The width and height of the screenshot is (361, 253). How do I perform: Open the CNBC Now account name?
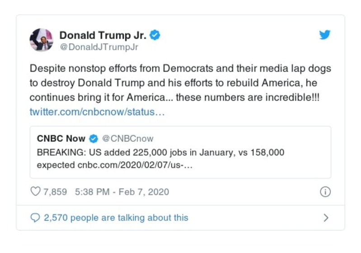click(61, 139)
